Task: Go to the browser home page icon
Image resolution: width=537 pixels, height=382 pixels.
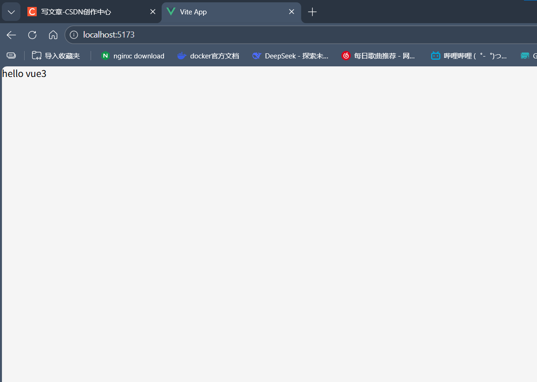Action: click(53, 35)
